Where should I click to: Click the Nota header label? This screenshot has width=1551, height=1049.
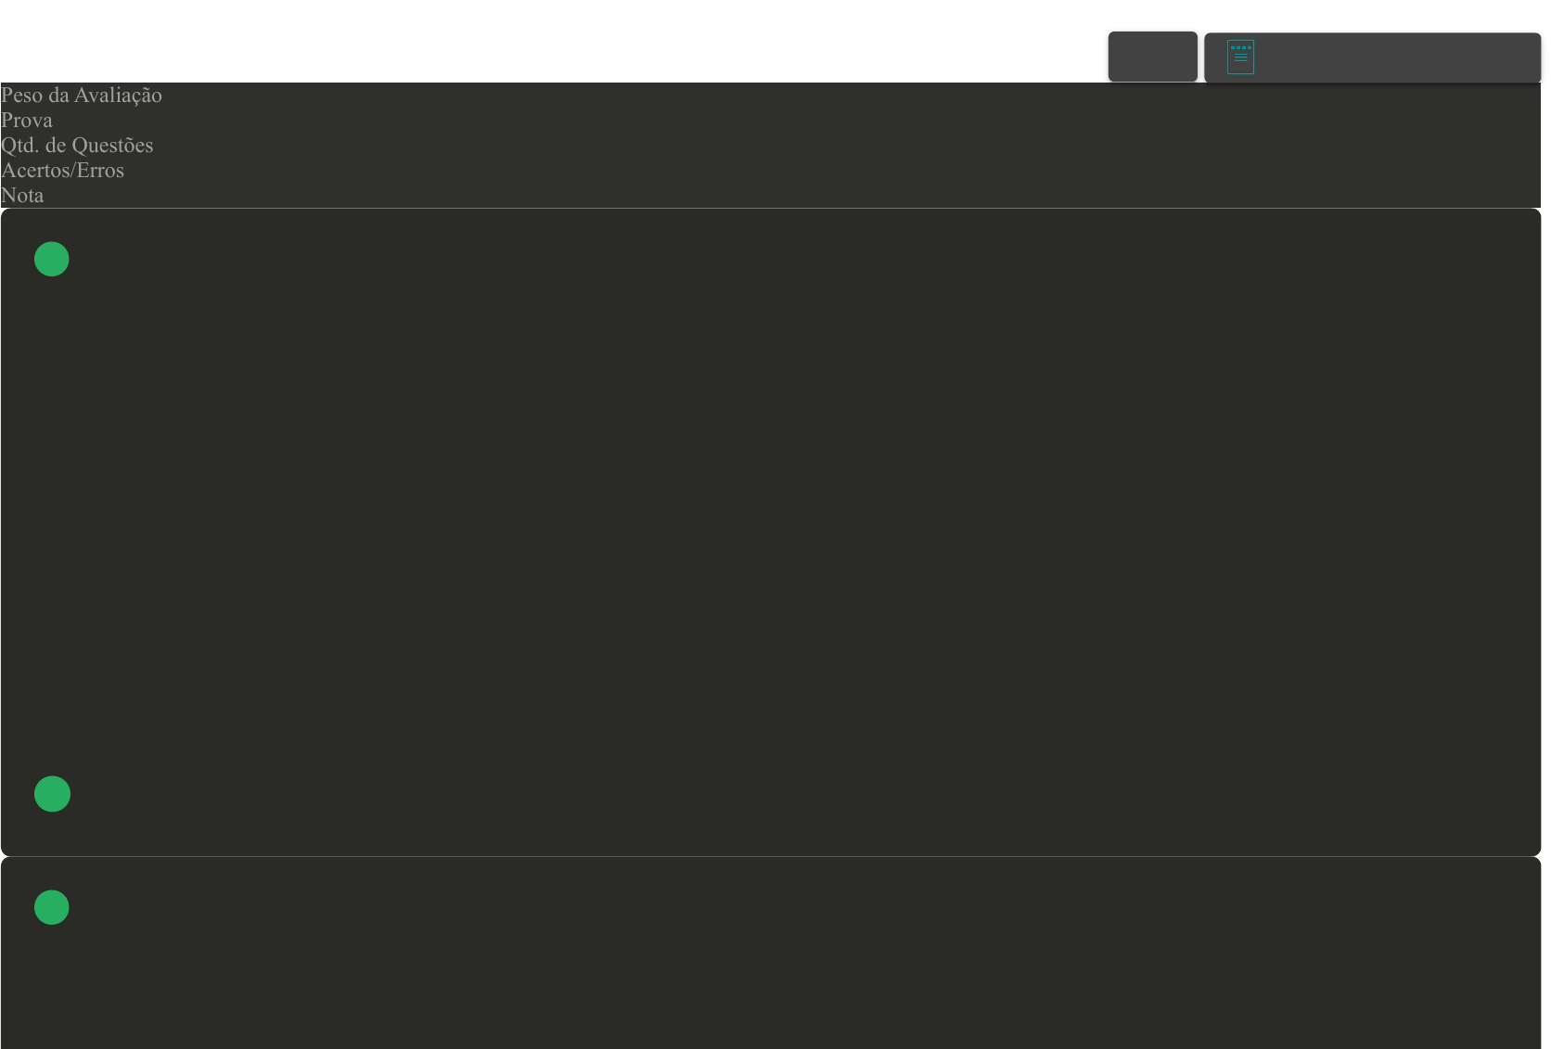click(x=22, y=195)
